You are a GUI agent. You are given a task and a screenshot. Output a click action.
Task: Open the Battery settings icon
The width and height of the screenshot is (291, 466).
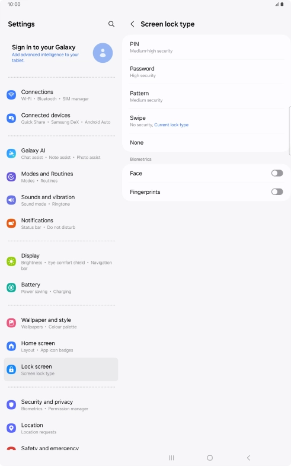11,288
